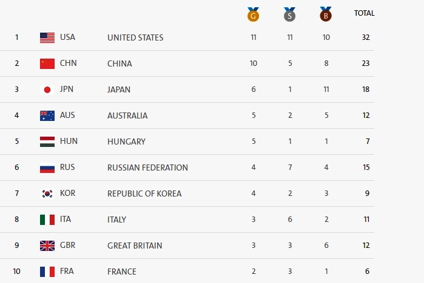This screenshot has height=283, width=424.
Task: Click the United States flag icon
Action: pos(47,37)
